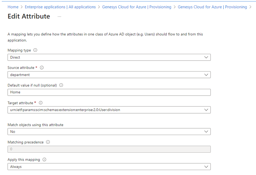Screen dimensions: 256x175
Task: Click the Default value field containing Home
Action: (x=109, y=92)
